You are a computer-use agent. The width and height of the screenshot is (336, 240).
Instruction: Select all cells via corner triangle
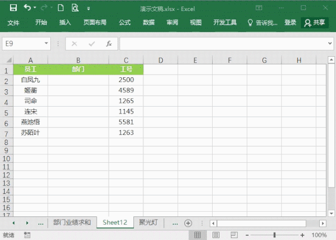(x=9, y=60)
